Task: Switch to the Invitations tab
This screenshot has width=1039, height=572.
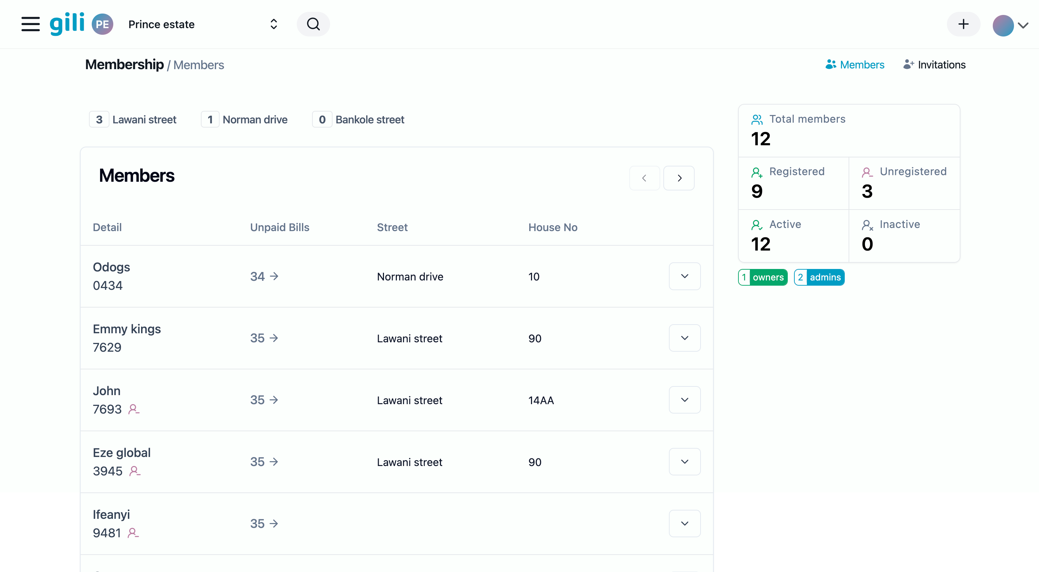Action: 934,65
